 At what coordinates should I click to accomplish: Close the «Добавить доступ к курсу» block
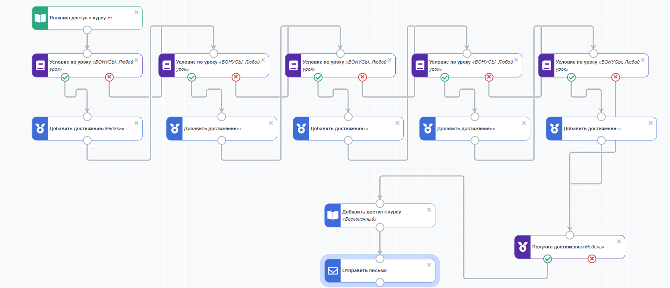pos(429,210)
